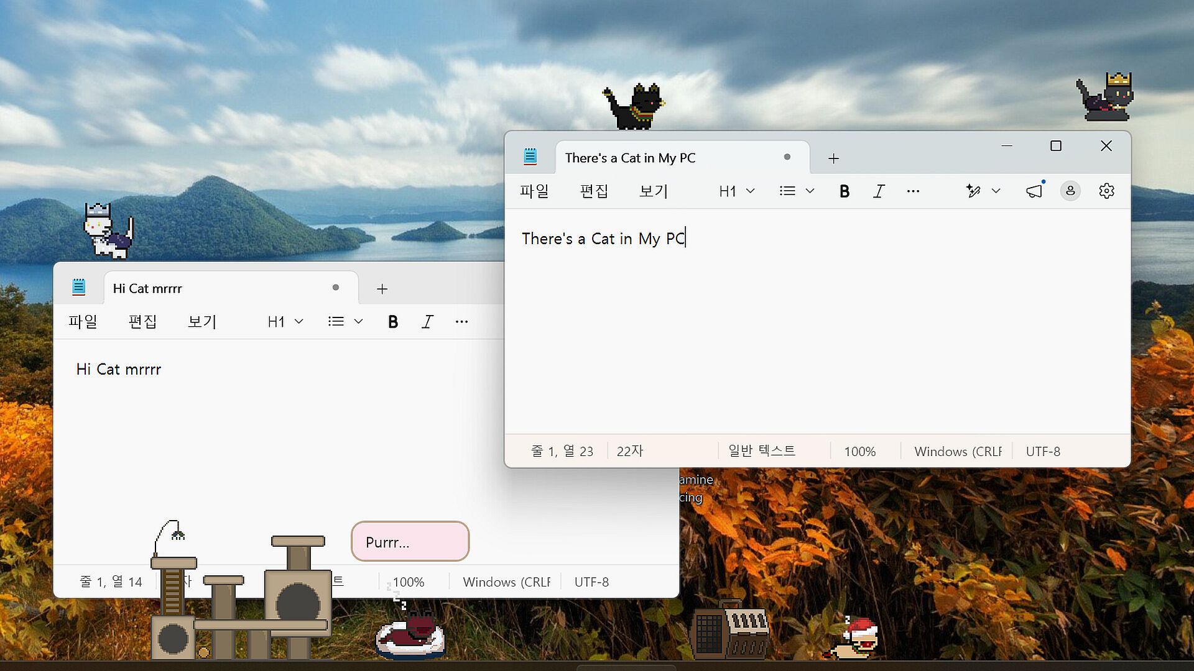Open the 파일 menu in right Notepad

click(x=534, y=191)
